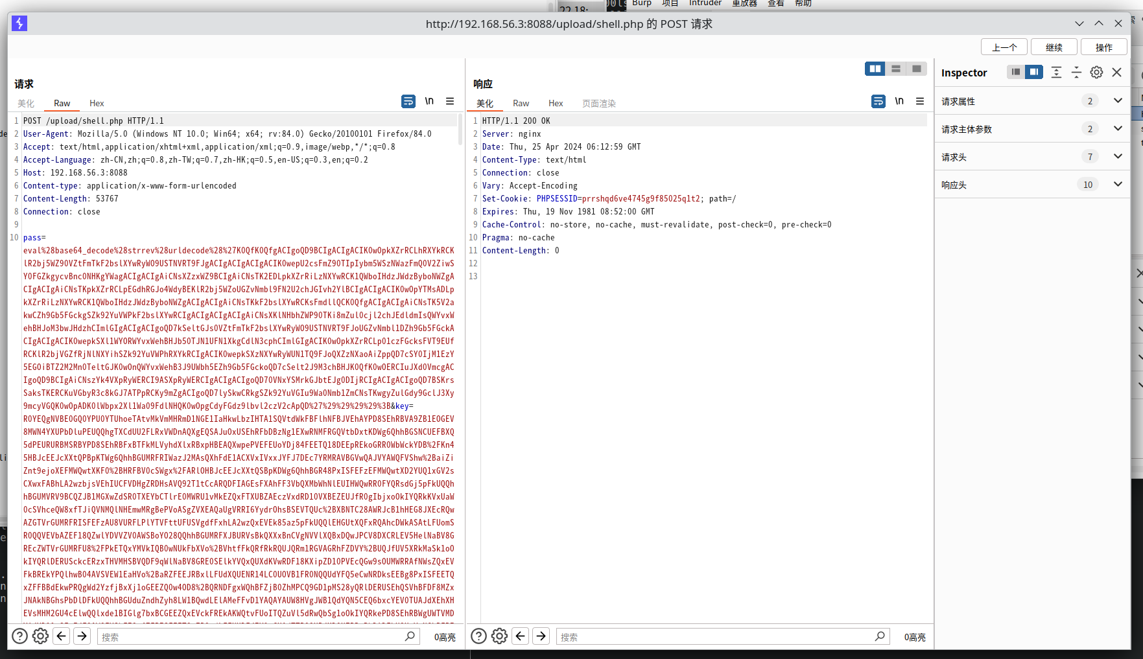Viewport: 1143px width, 659px height.
Task: Toggle word wrap icon in response pane
Action: [x=878, y=101]
